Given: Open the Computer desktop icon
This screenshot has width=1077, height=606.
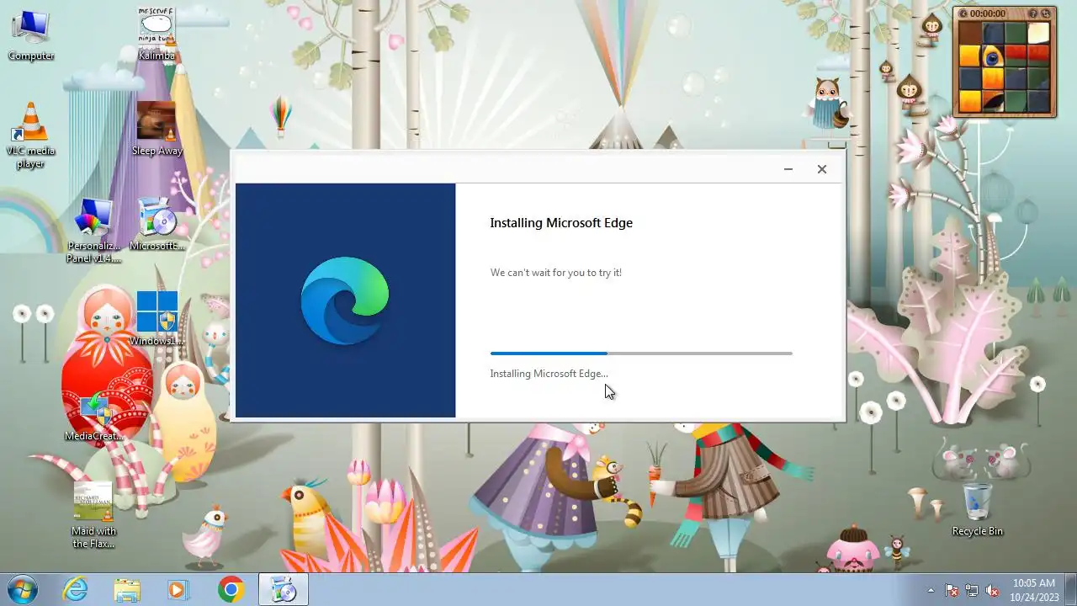Looking at the screenshot, I should pyautogui.click(x=31, y=35).
